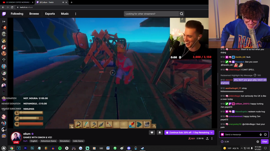The width and height of the screenshot is (270, 151).
Task: Open the emote picker in chat input
Action: 265,135
